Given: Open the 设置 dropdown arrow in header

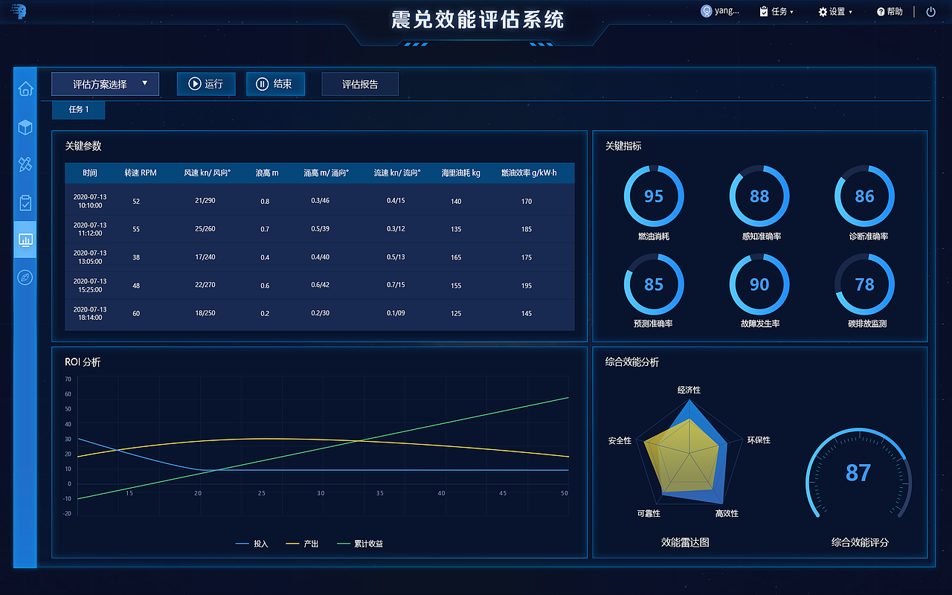Looking at the screenshot, I should [850, 12].
